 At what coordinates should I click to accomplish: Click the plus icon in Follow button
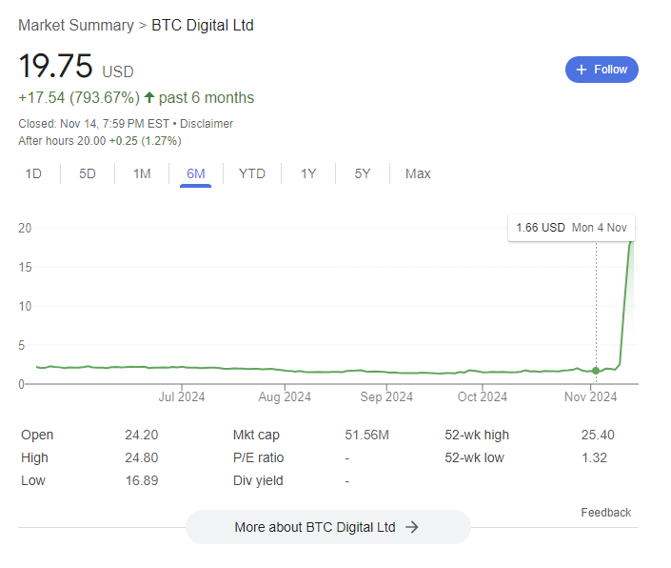[x=581, y=70]
